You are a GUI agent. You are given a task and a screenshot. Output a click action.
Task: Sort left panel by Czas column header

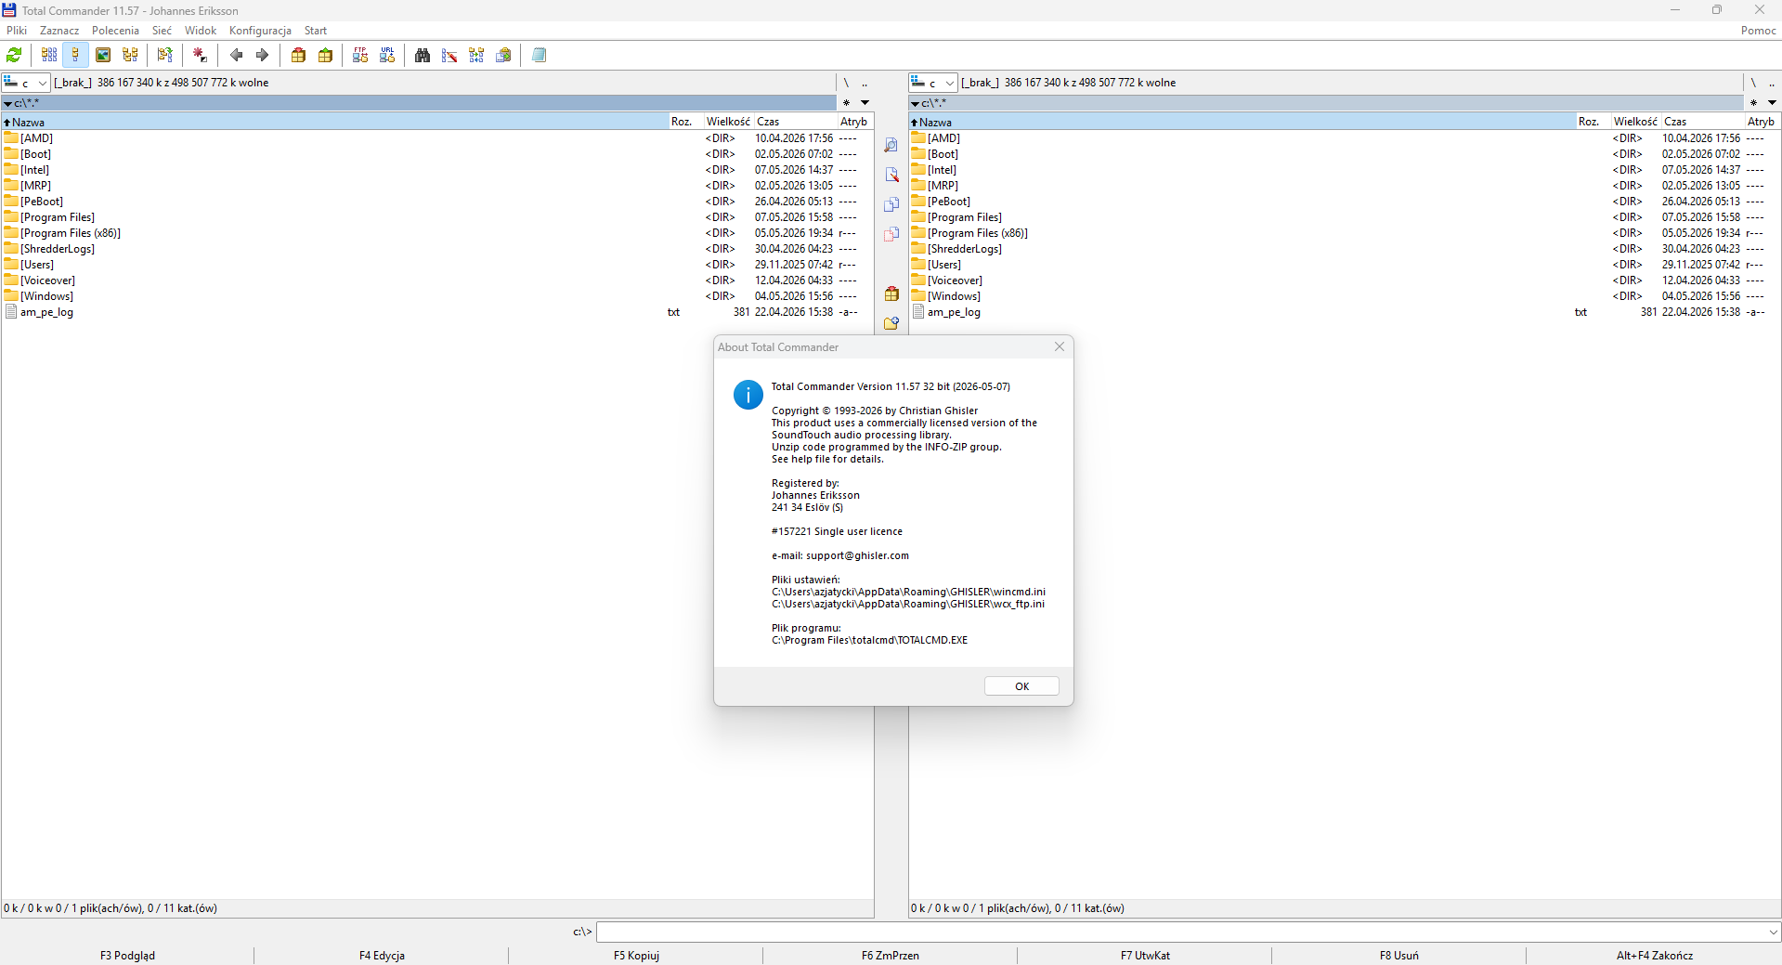click(x=796, y=122)
